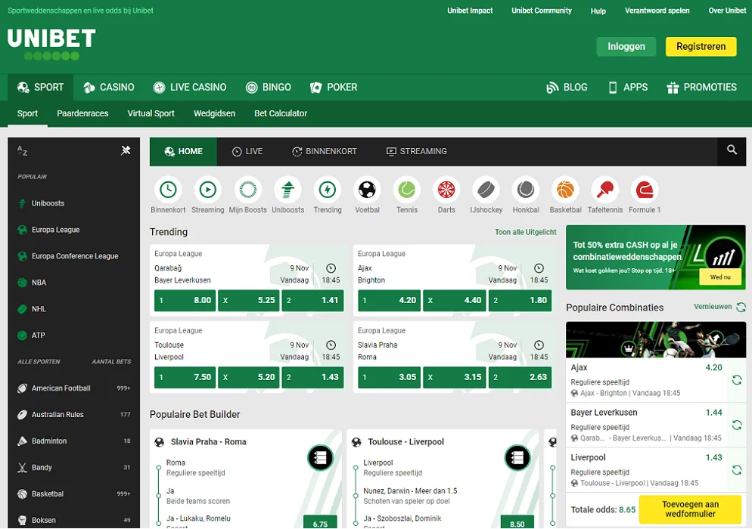Viewport: 752px width, 529px height.
Task: Switch to the BINNENKORT tab
Action: [325, 151]
